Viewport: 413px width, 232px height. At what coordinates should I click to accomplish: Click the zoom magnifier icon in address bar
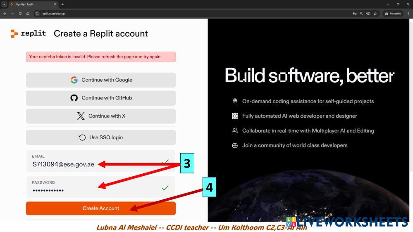361,13
